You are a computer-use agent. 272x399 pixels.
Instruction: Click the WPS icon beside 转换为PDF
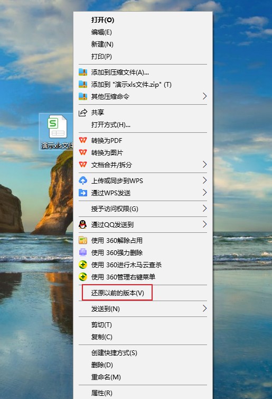pos(83,140)
